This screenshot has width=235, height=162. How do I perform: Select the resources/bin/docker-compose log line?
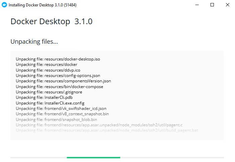(59, 87)
